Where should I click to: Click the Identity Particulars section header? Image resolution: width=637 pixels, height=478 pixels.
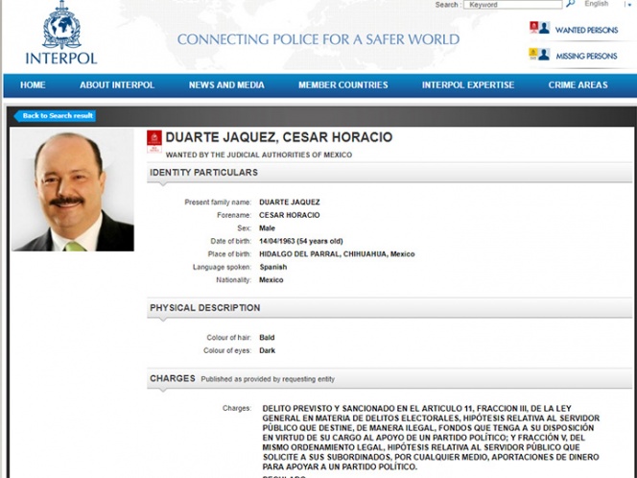point(203,173)
